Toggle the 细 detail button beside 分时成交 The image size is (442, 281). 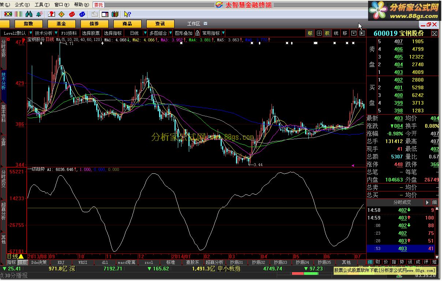[435, 202]
